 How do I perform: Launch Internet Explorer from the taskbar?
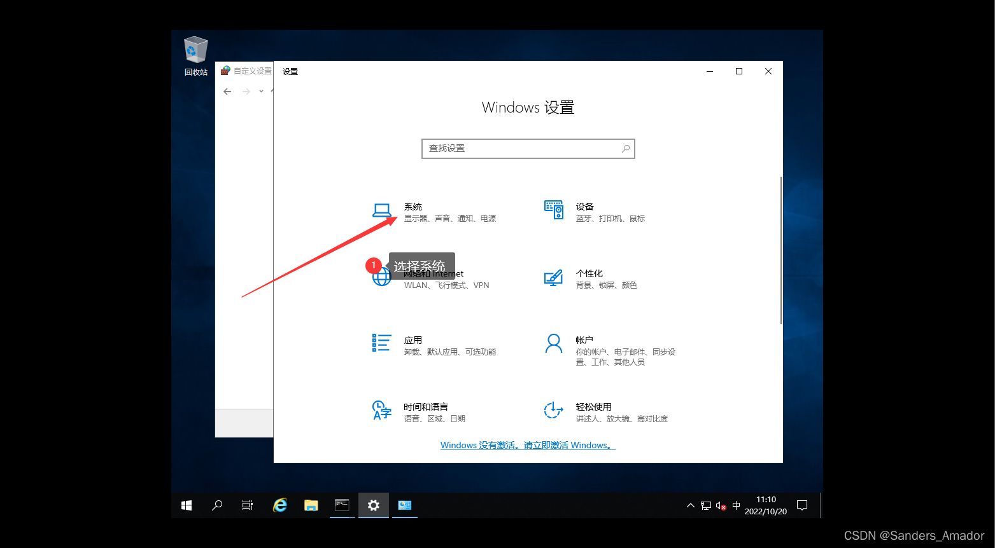(279, 505)
